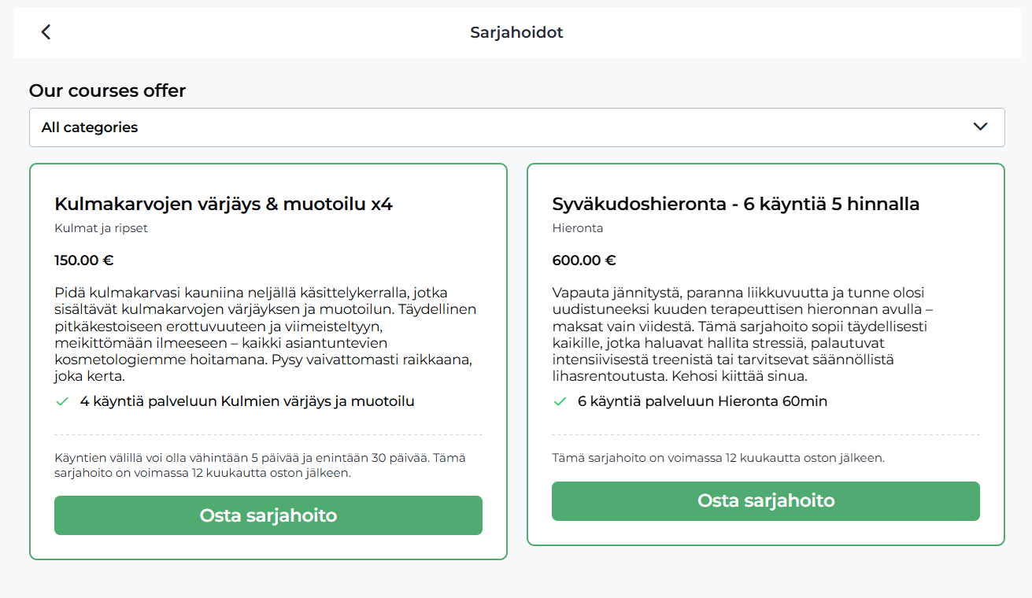The height and width of the screenshot is (598, 1032).
Task: Click the green checkmark beside 4 käyntiä
Action: pyautogui.click(x=62, y=401)
